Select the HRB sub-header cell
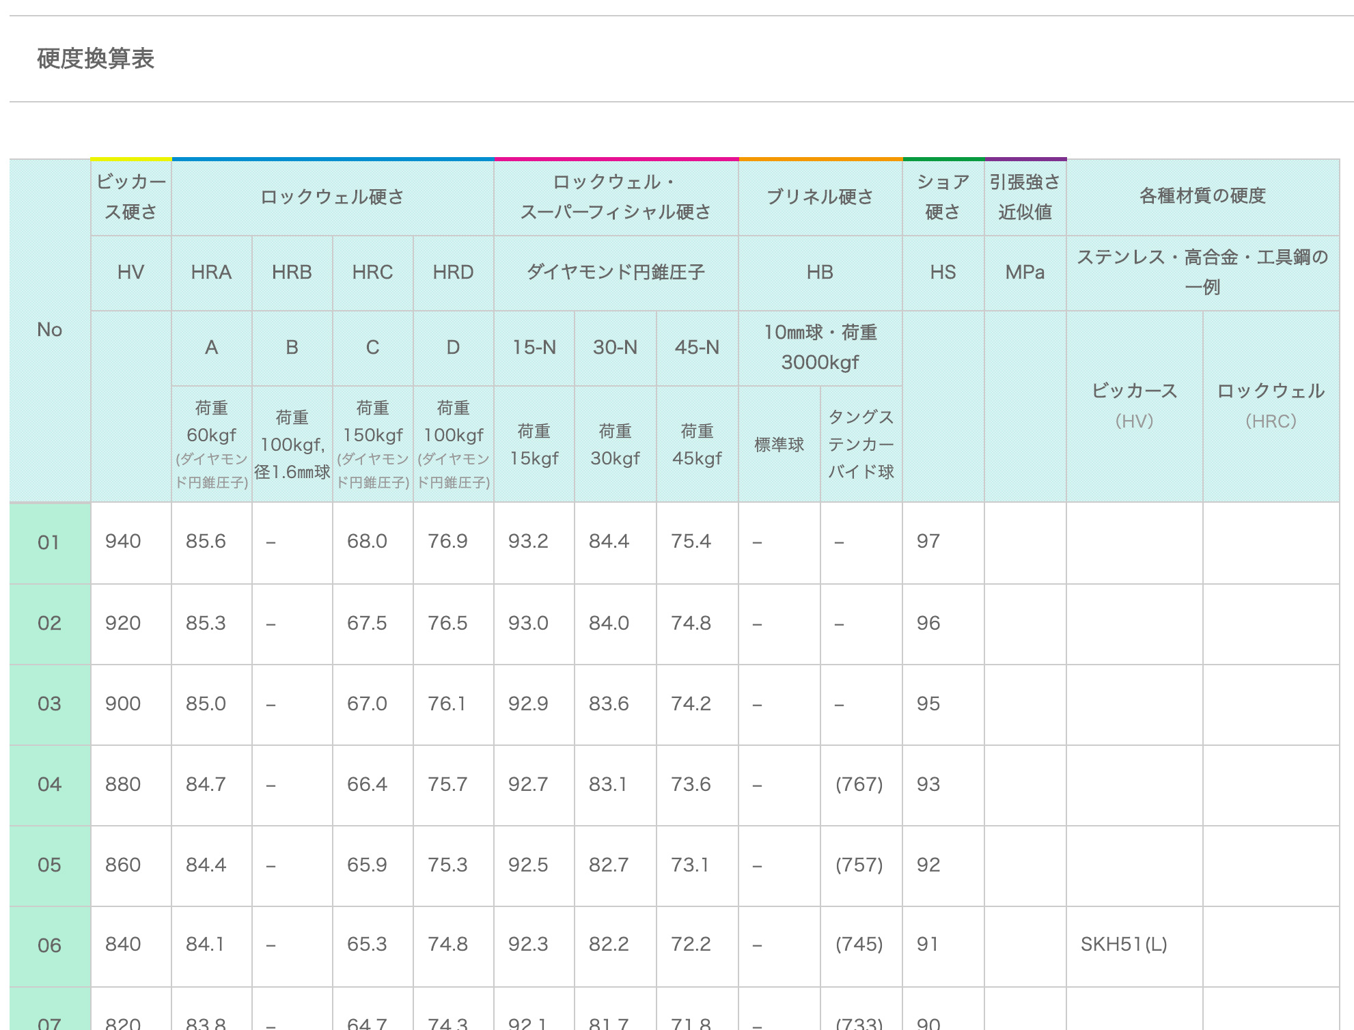Image resolution: width=1354 pixels, height=1030 pixels. pos(292,273)
